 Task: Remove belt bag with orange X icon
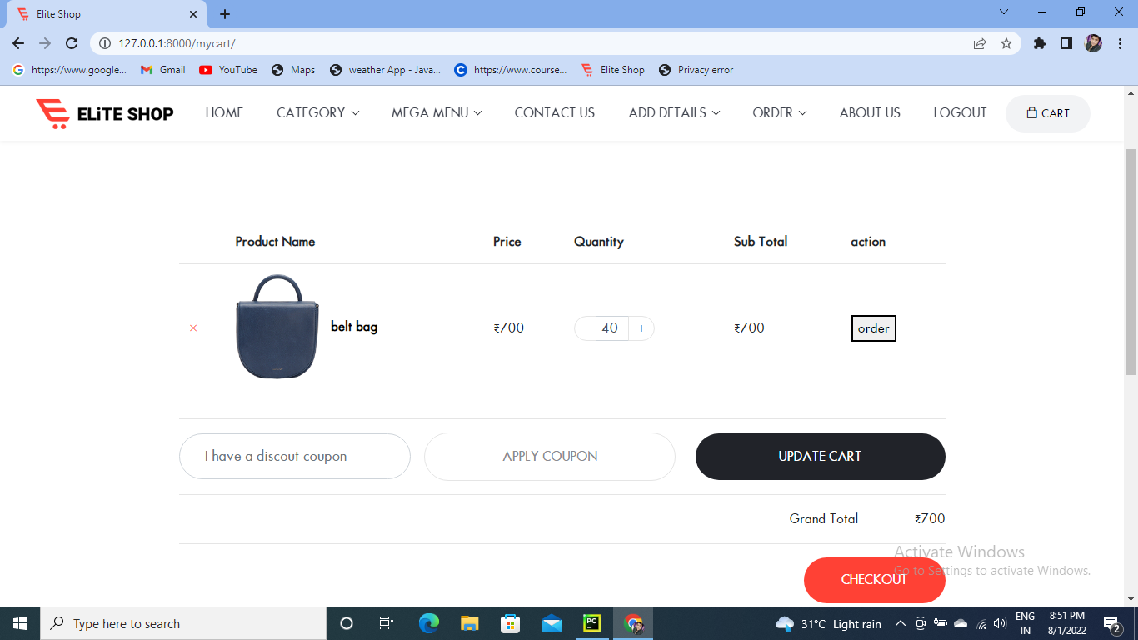pos(193,328)
